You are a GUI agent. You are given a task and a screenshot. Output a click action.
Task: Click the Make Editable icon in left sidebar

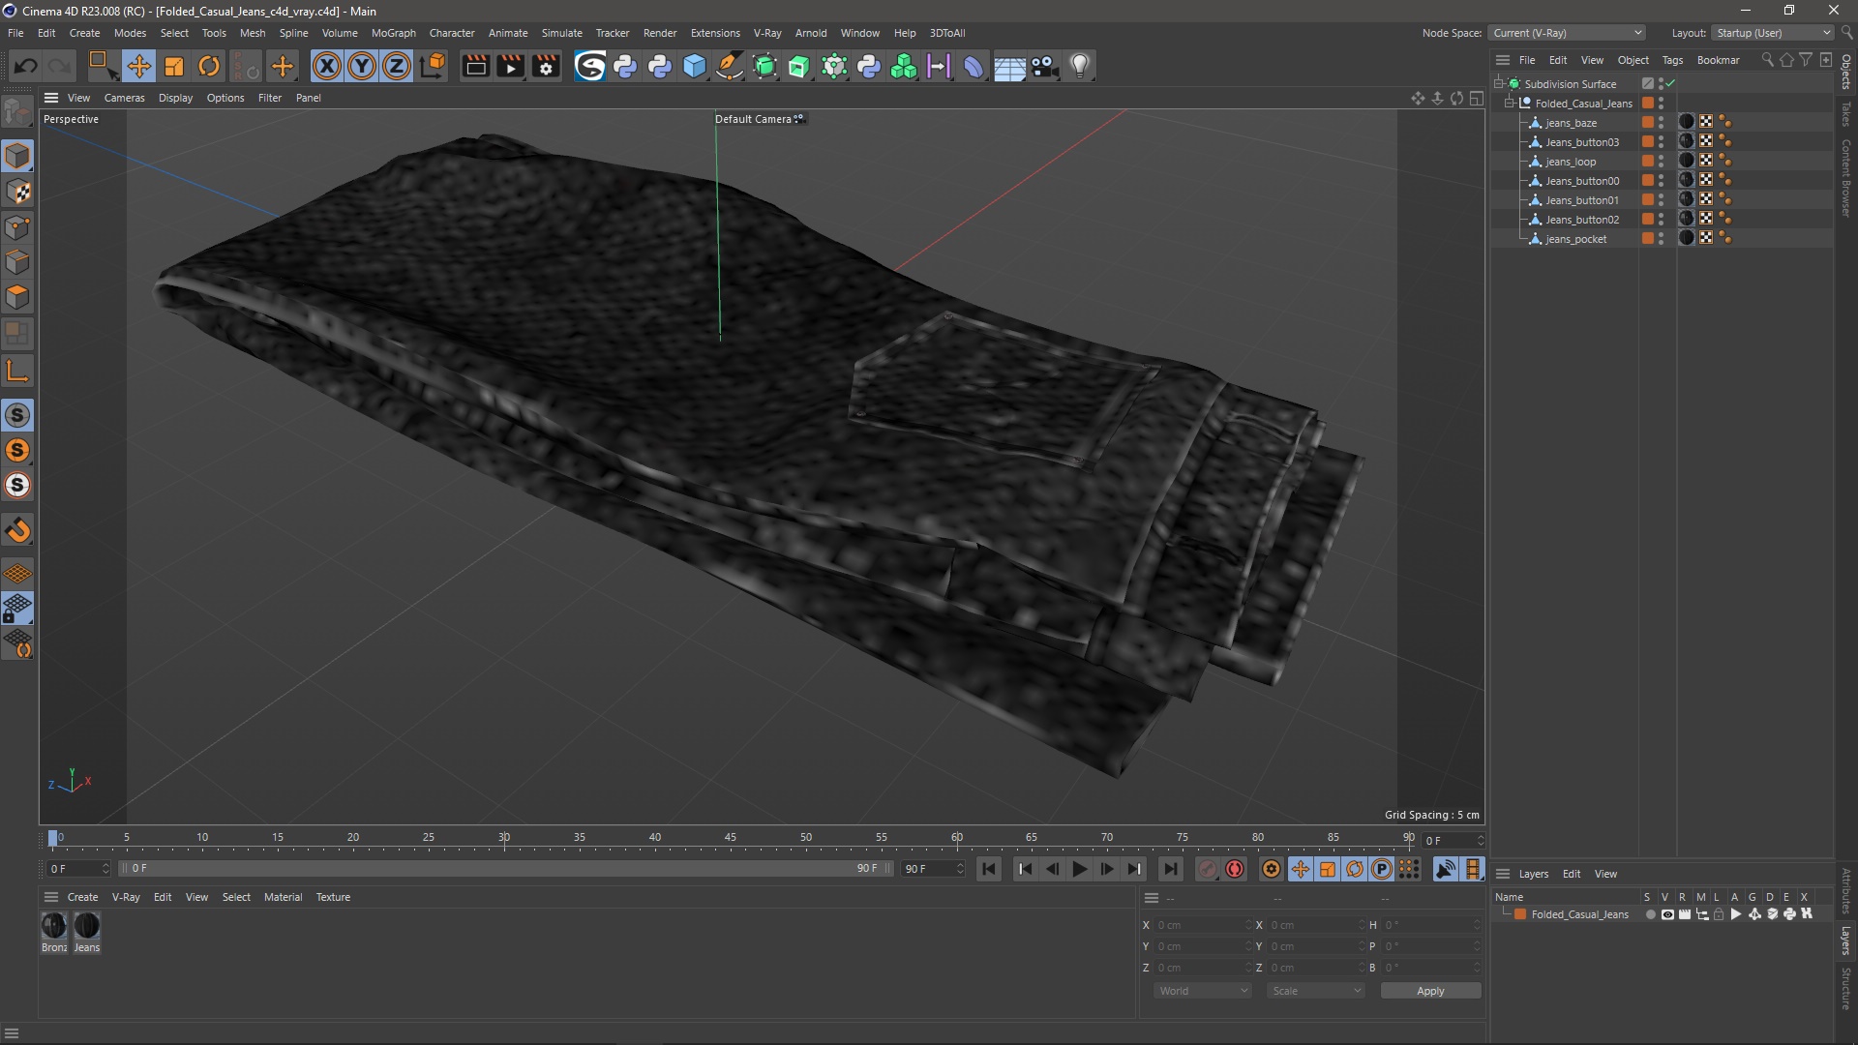(17, 113)
